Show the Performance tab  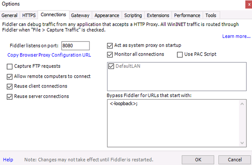(x=187, y=15)
